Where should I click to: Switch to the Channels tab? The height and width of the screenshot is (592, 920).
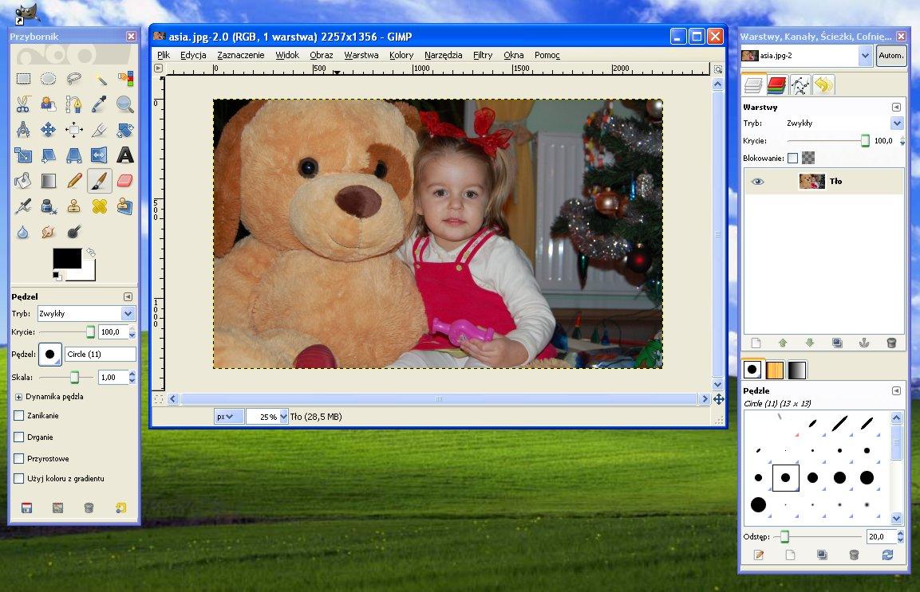(776, 85)
